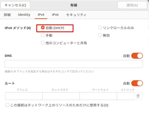The height and width of the screenshot is (113, 149).
Task: Switch to the IPv6 tab
Action: click(55, 15)
